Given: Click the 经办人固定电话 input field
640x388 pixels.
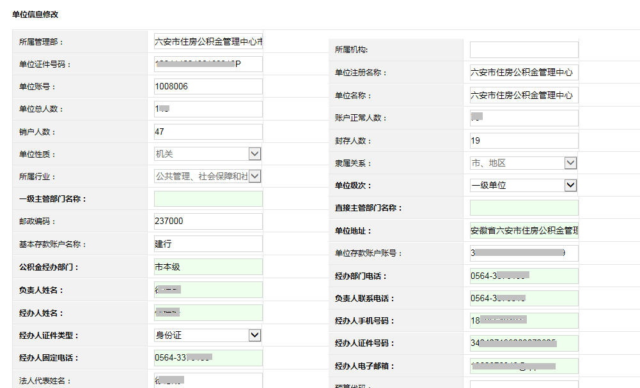Looking at the screenshot, I should tap(208, 358).
